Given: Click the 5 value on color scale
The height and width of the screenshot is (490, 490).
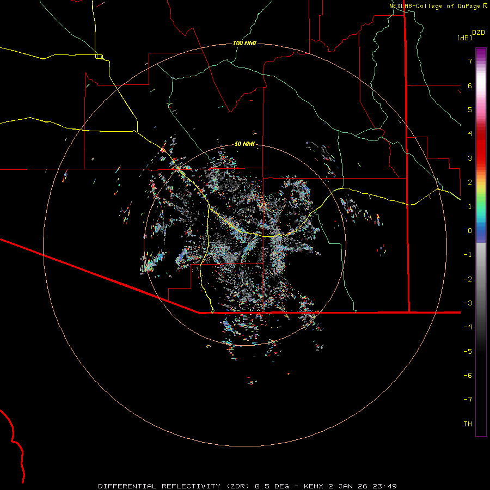Looking at the screenshot, I should point(470,109).
